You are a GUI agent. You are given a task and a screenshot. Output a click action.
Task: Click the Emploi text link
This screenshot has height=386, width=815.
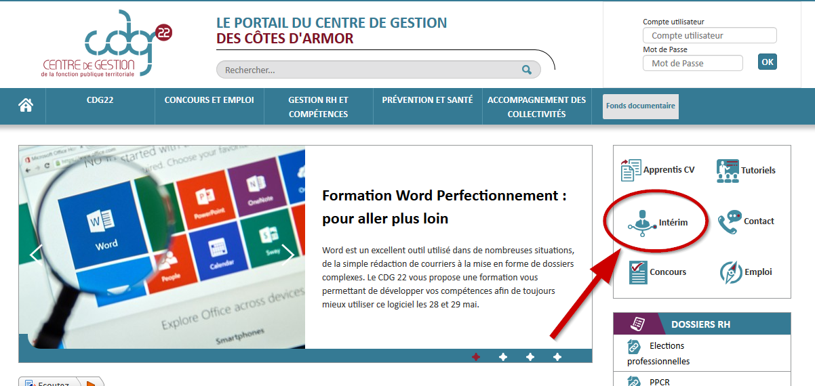click(758, 272)
